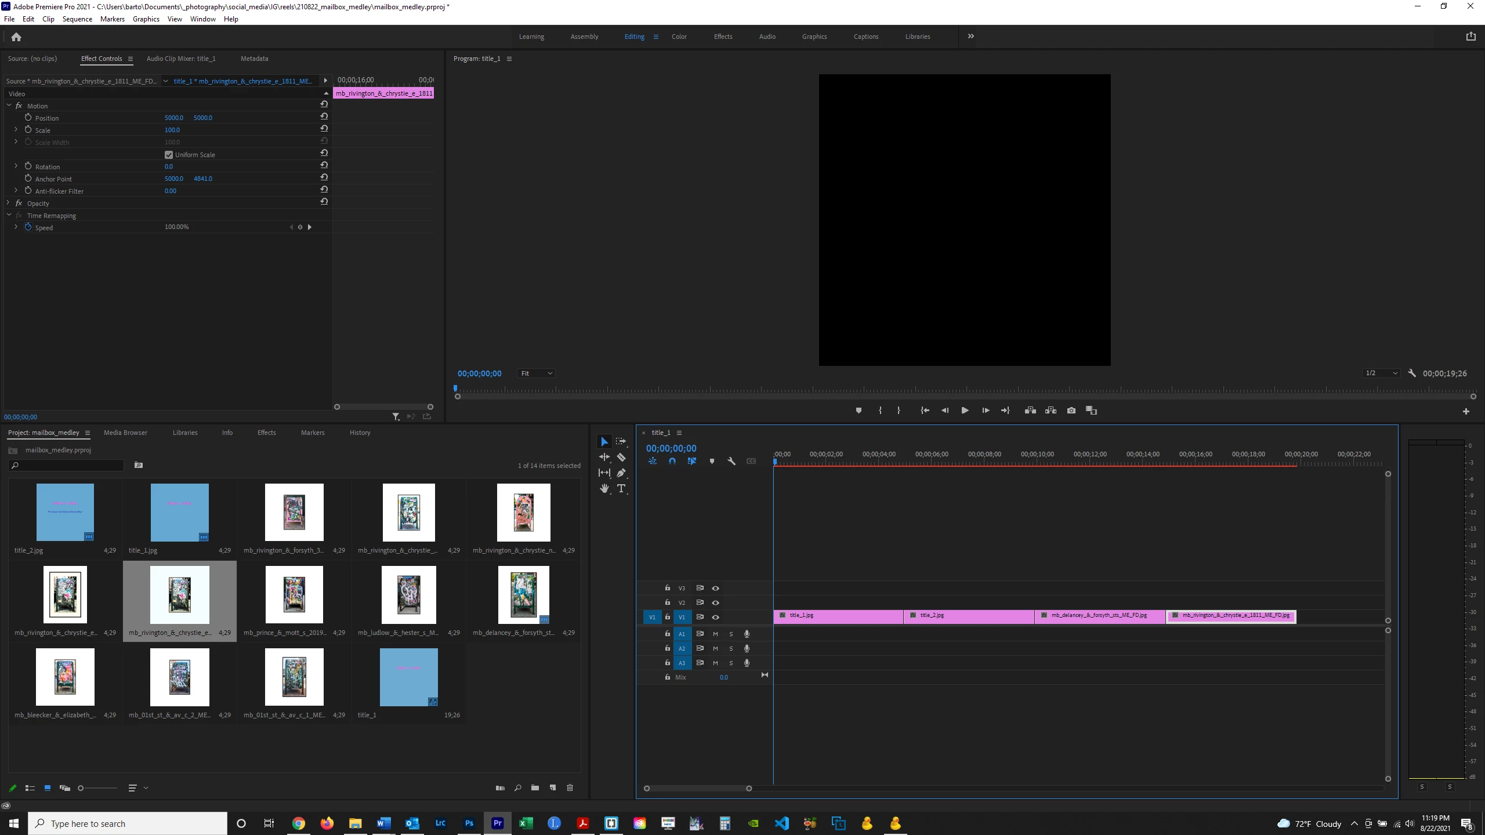Hide track V2 using eye icon
Viewport: 1485px width, 835px height.
(x=715, y=602)
